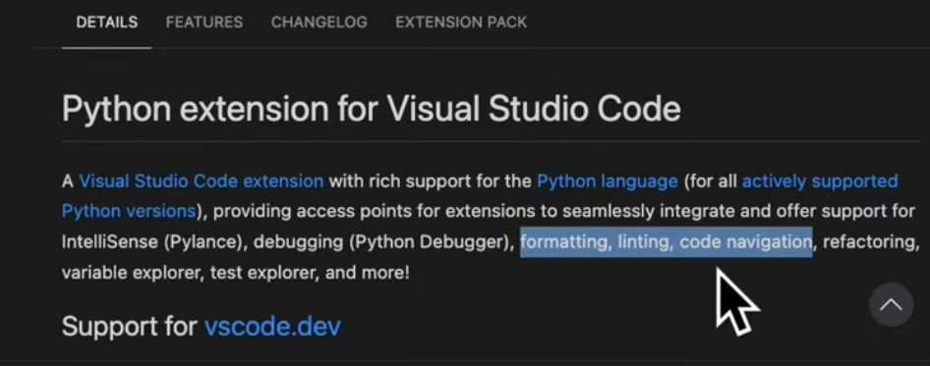Viewport: 930px width, 366px height.
Task: Switch to the DETAILS tab
Action: click(x=107, y=23)
